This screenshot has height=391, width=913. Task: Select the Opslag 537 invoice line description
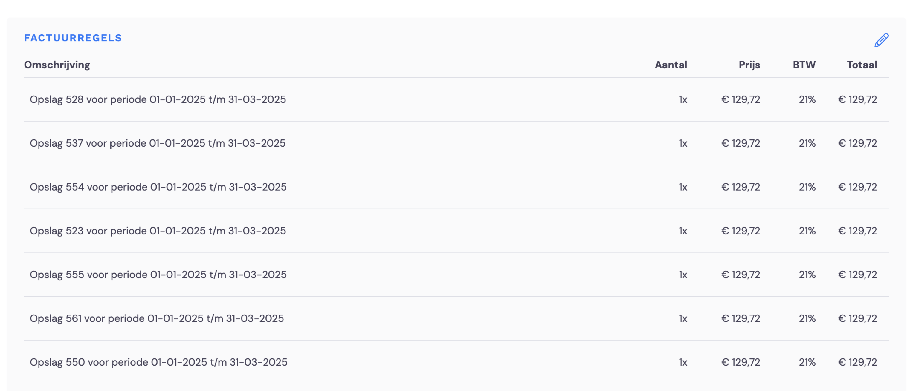point(157,143)
